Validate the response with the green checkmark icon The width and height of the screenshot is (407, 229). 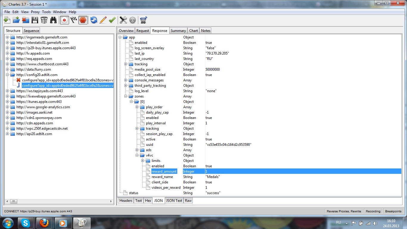tap(112, 20)
